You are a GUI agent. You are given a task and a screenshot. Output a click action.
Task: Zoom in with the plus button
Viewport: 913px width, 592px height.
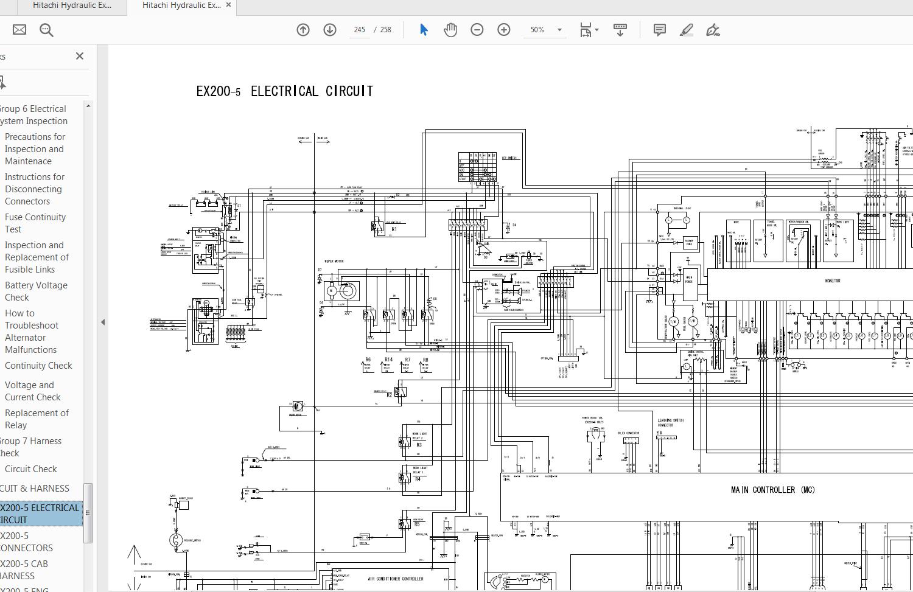pos(504,30)
